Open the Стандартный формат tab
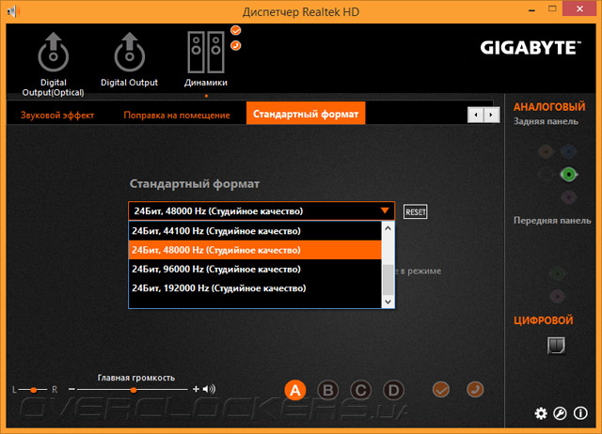602x434 pixels. coord(306,114)
